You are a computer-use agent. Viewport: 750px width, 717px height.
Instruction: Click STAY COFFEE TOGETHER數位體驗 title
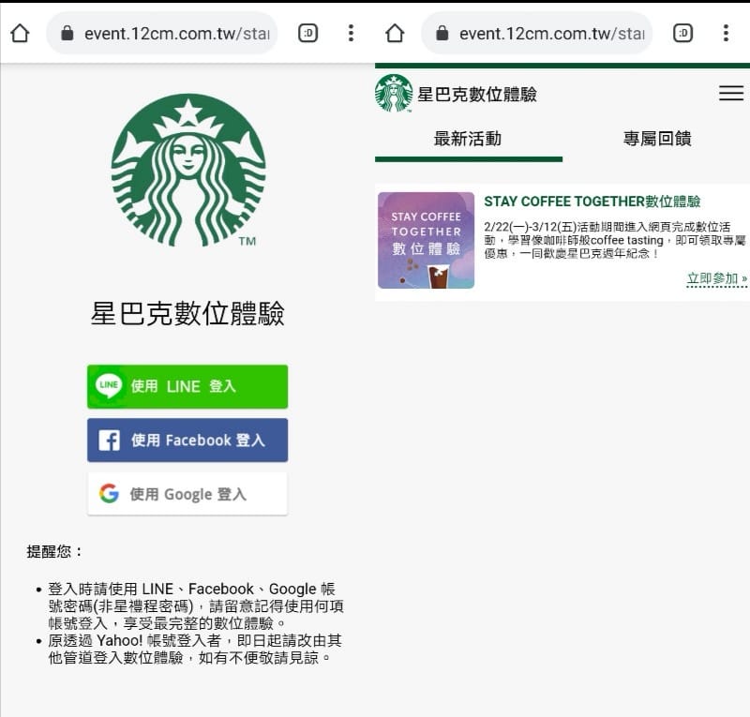tap(592, 202)
